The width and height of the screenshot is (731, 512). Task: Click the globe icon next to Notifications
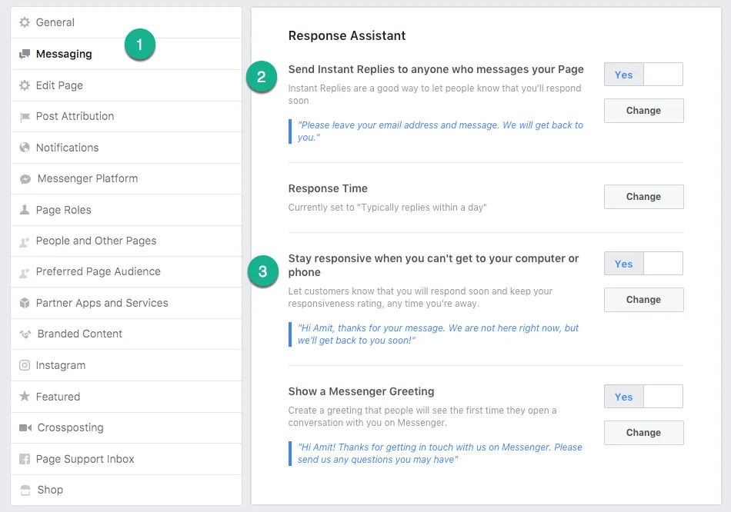point(25,148)
